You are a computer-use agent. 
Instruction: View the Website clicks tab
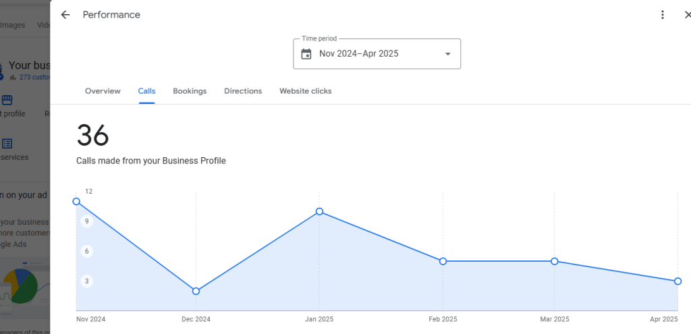[x=305, y=91]
